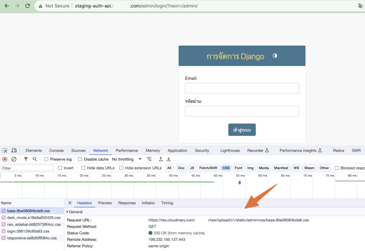Go back with the browser back arrow
The height and width of the screenshot is (251, 365).
tap(7, 6)
